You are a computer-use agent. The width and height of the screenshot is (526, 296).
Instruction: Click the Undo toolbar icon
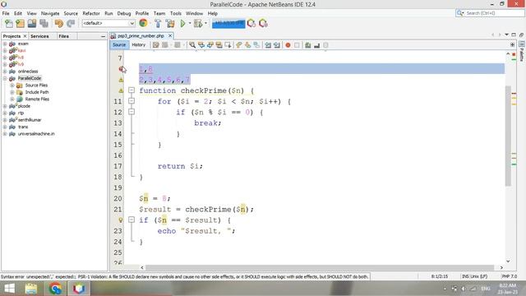coord(59,24)
